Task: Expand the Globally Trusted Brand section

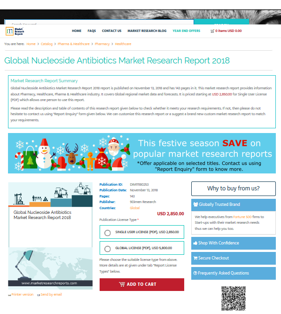Action: click(x=234, y=204)
